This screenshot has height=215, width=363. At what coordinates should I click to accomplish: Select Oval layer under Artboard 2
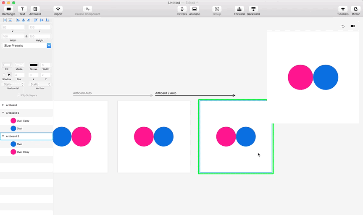coord(26,128)
